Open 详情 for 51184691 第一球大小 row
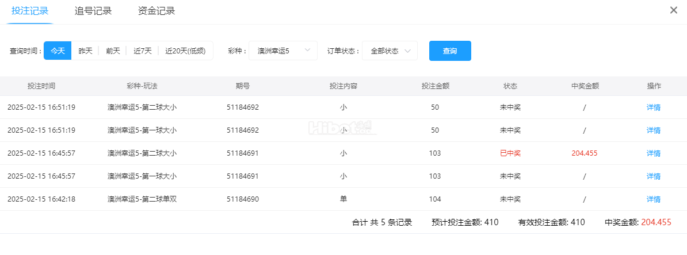 653,176
